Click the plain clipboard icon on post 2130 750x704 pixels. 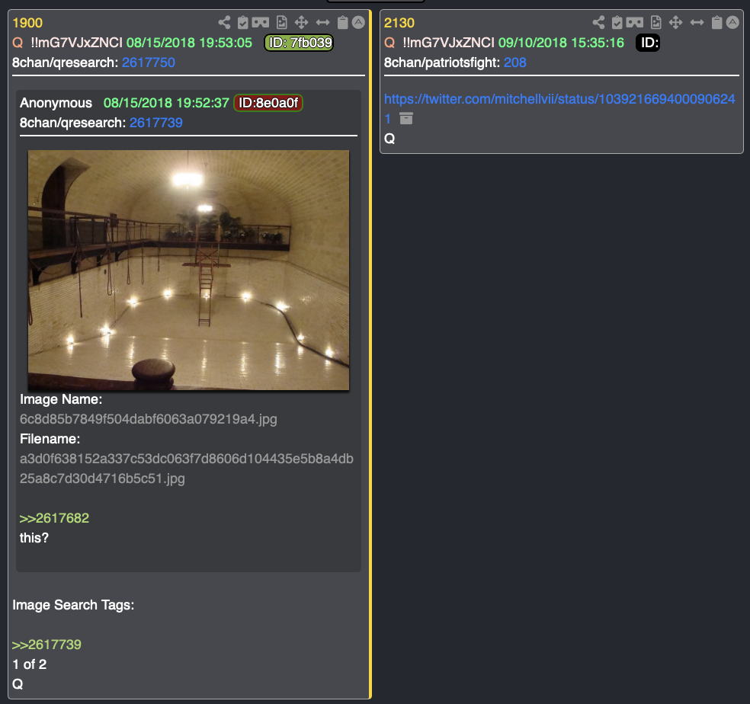coord(716,23)
